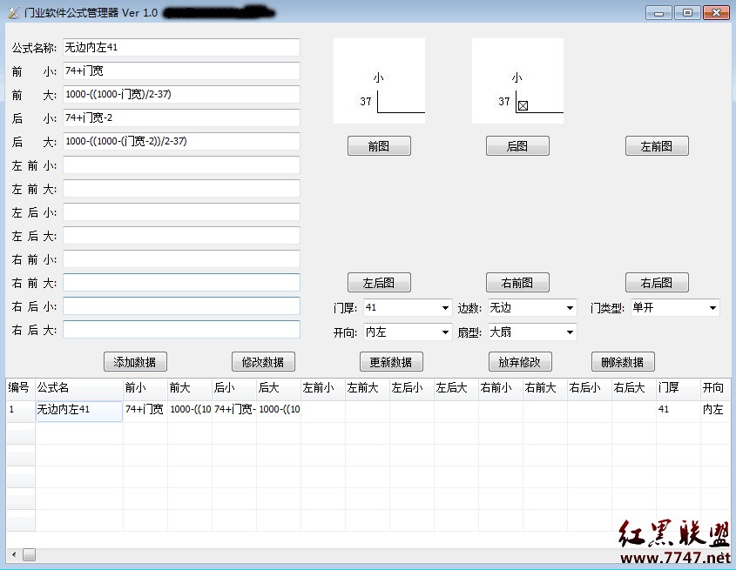Screen dimensions: 736x570
Task: Click the 前大 column header
Action: point(190,388)
